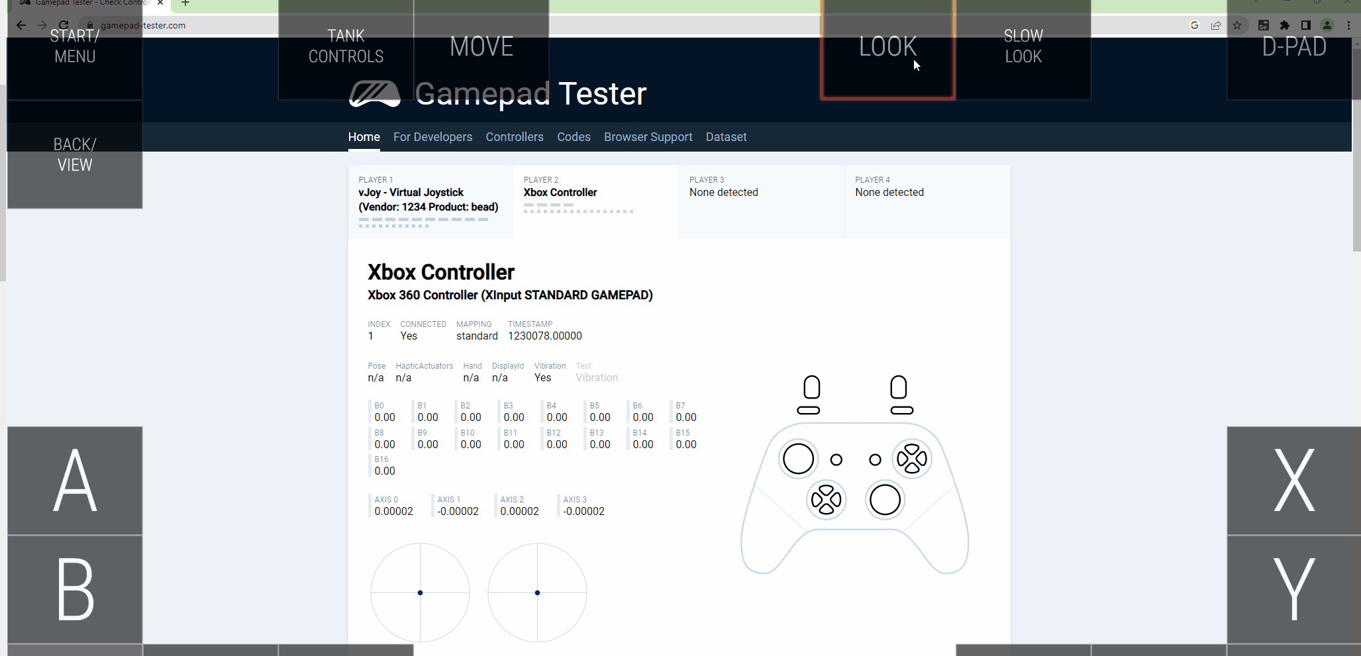Open the Dataset page
The width and height of the screenshot is (1361, 656).
pyautogui.click(x=726, y=137)
